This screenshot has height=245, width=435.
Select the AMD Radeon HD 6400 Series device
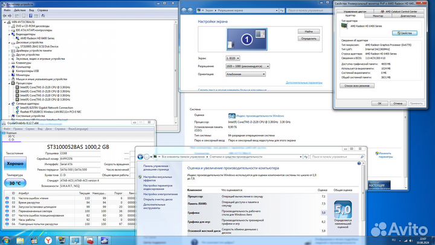tap(37, 38)
